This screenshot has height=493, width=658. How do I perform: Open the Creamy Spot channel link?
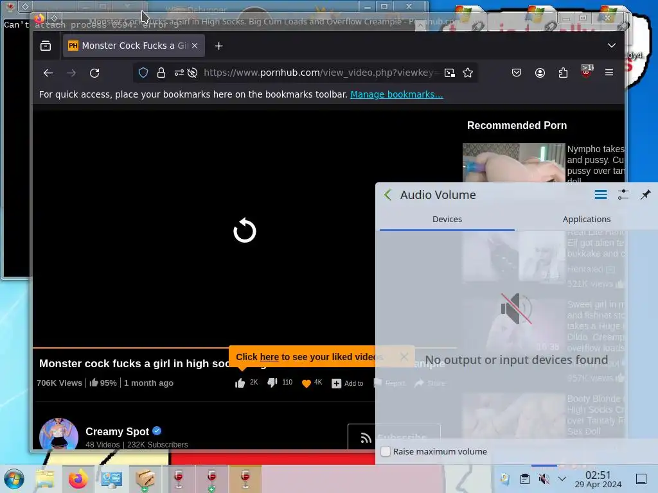coord(117,431)
